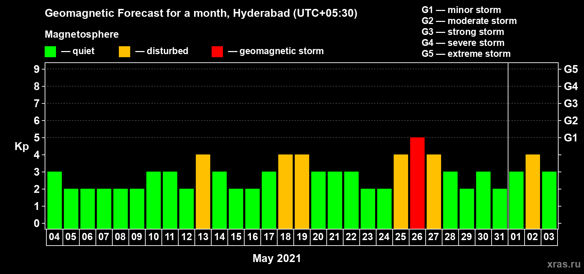The height and width of the screenshot is (274, 584).
Task: Select the green bar for day 22
Action: (x=351, y=200)
